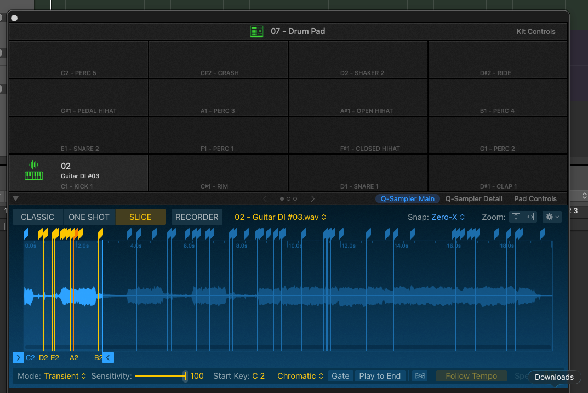Collapse the pad grid with disclosure triangle

16,199
